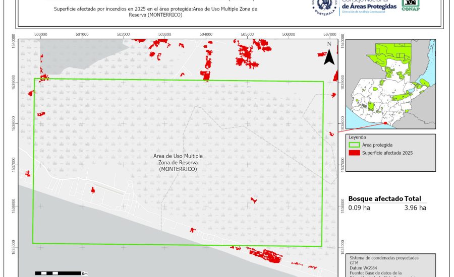Select the 3.96 ha total value
The width and height of the screenshot is (454, 277).
(415, 207)
